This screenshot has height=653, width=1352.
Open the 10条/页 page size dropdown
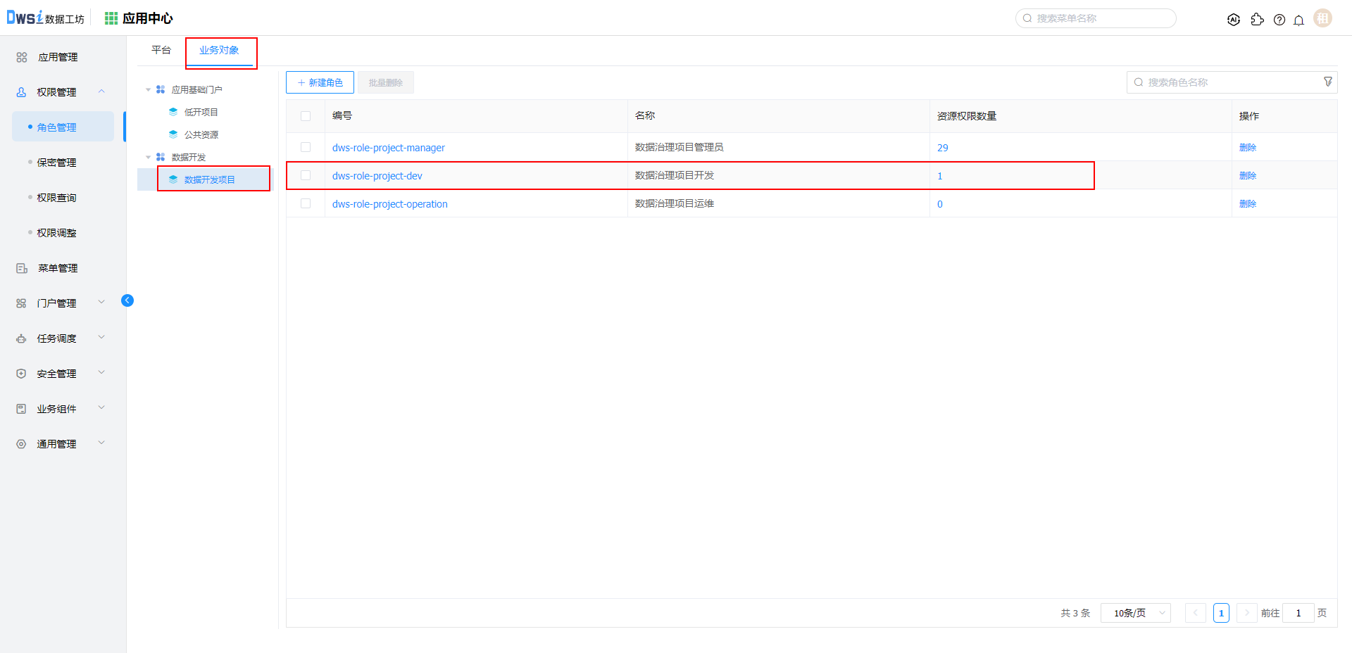tap(1135, 613)
